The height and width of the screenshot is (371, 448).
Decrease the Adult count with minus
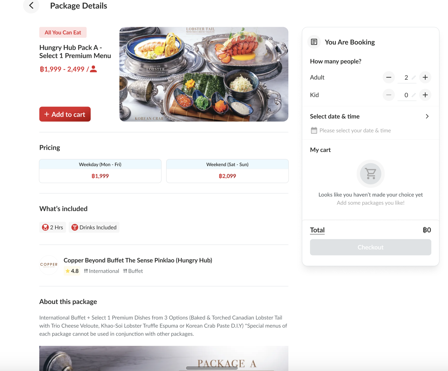tap(389, 77)
